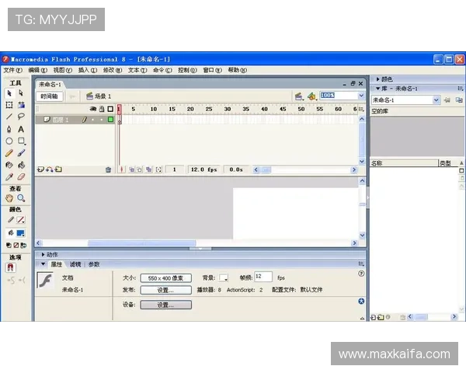Viewport: 466px width, 373px height.
Task: Click the 发布 设置 publish settings button
Action: 166,290
